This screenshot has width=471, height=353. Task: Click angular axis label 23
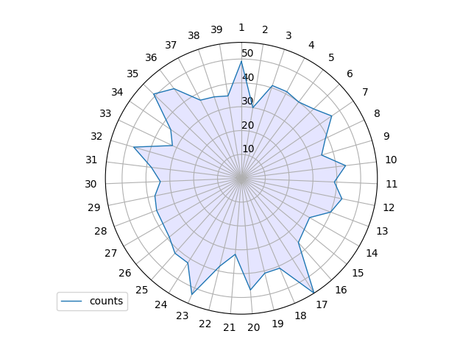tap(183, 315)
